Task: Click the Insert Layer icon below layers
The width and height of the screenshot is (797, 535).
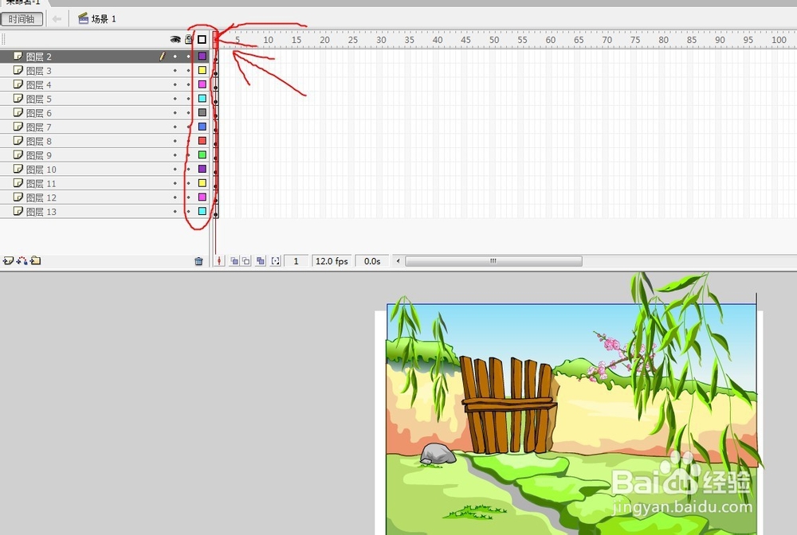Action: (8, 261)
